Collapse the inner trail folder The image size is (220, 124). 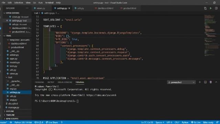[x=10, y=77]
